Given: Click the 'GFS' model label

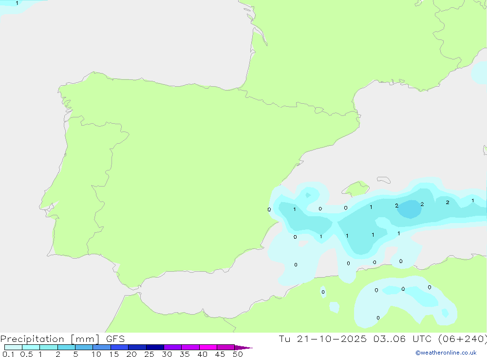Looking at the screenshot, I should click(x=115, y=339).
